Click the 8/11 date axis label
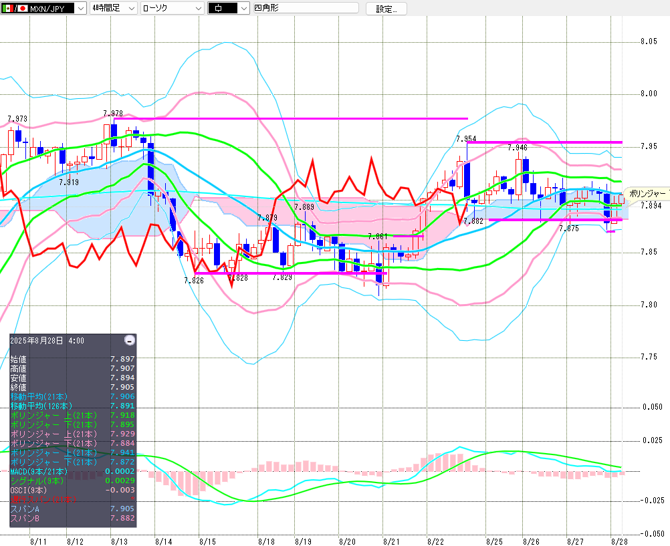 tap(39, 542)
